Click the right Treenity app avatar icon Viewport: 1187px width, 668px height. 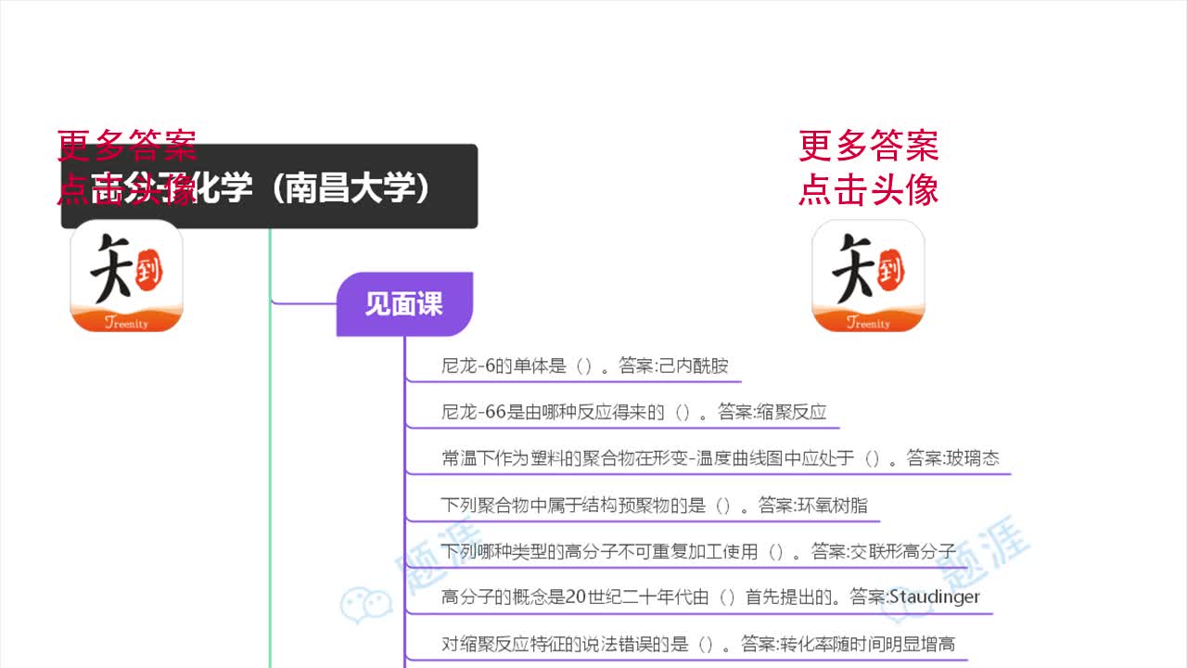point(868,276)
